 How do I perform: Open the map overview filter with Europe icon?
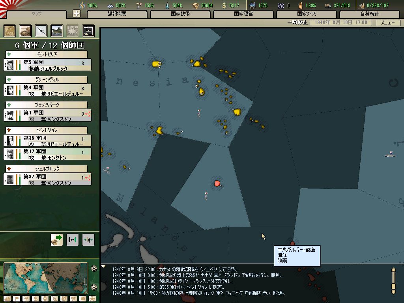(x=9, y=31)
